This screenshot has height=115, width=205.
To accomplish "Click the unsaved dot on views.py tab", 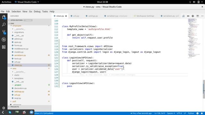I will (66, 16).
